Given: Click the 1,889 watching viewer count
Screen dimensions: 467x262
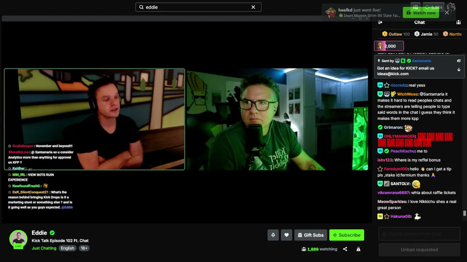Looking at the screenshot, I should click(319, 249).
